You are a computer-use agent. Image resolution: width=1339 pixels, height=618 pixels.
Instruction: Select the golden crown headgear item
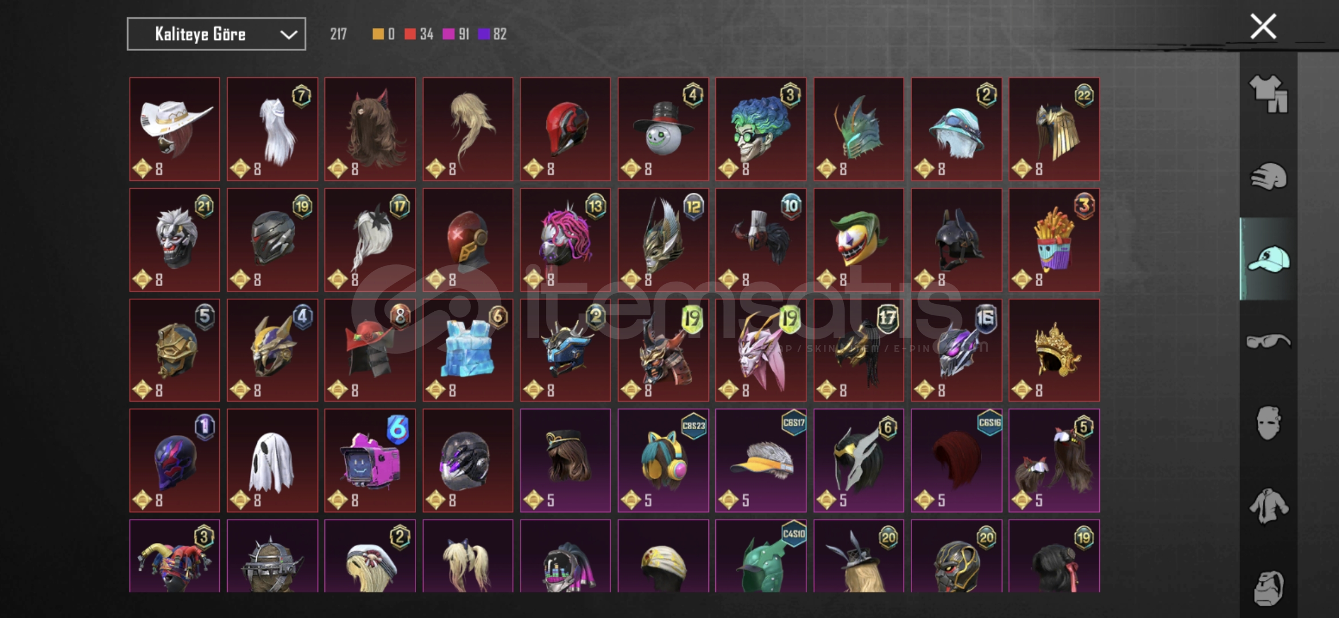coord(1054,350)
